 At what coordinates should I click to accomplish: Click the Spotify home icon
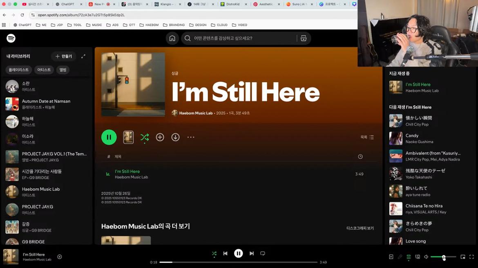(172, 38)
